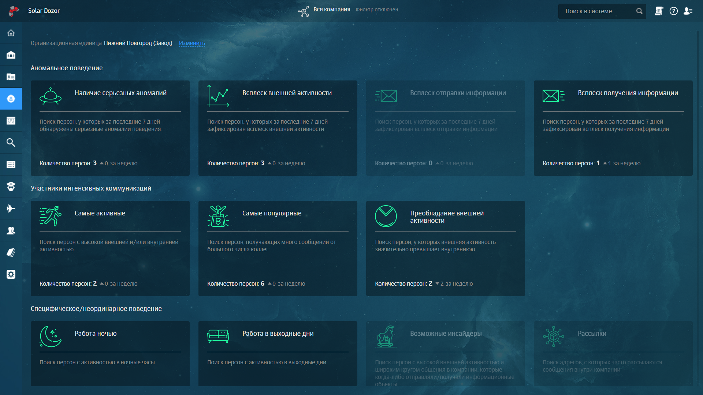Open the binary data icon in sidebar
The height and width of the screenshot is (395, 703).
pos(11,121)
